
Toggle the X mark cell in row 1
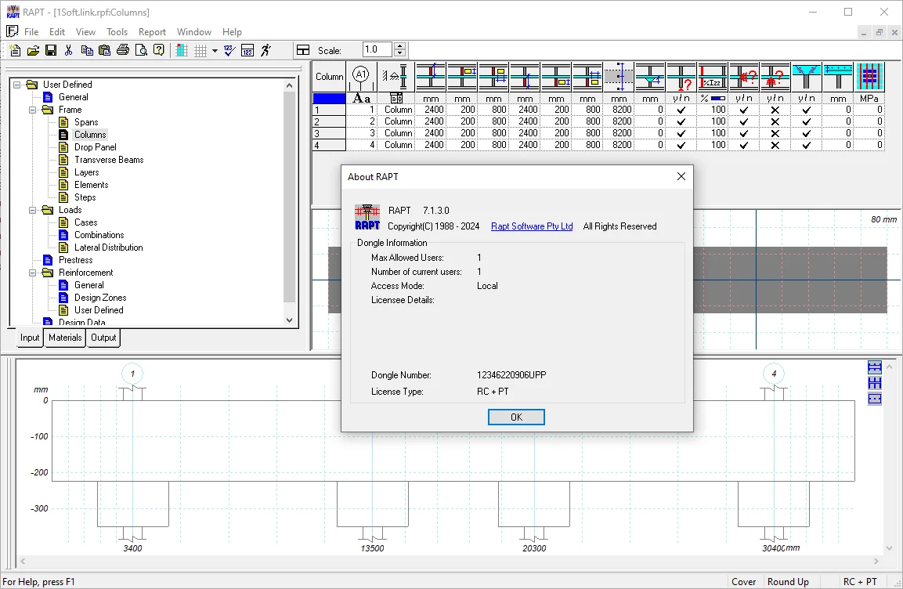point(775,110)
